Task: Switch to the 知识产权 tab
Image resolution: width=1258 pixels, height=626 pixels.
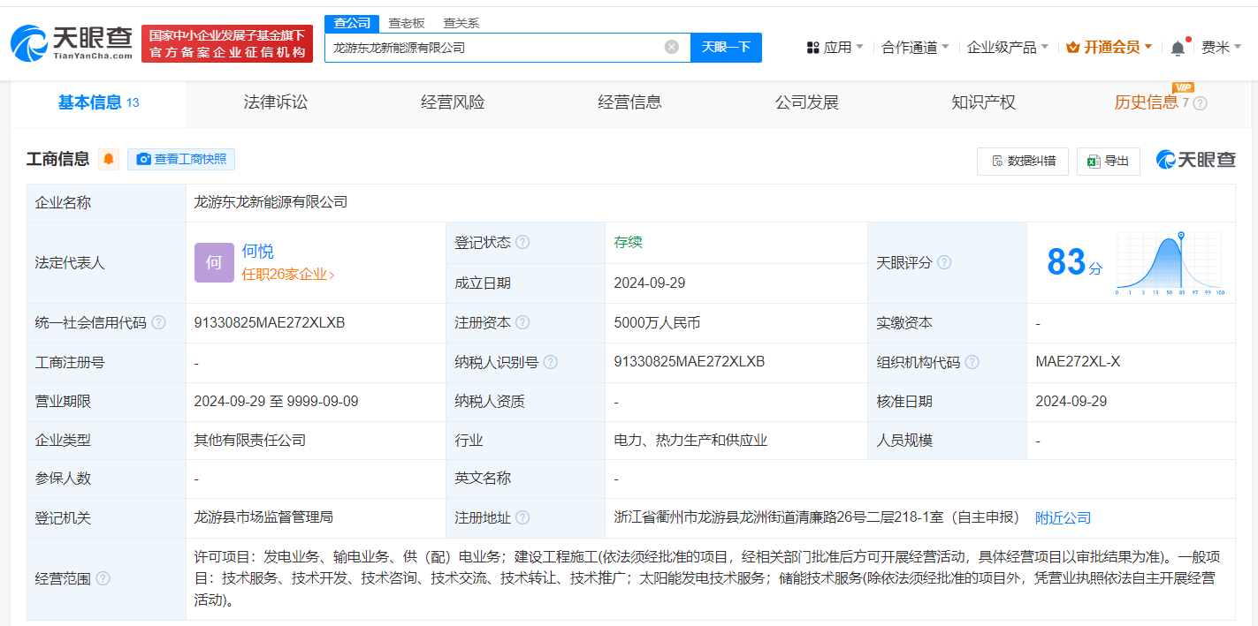Action: (x=983, y=102)
